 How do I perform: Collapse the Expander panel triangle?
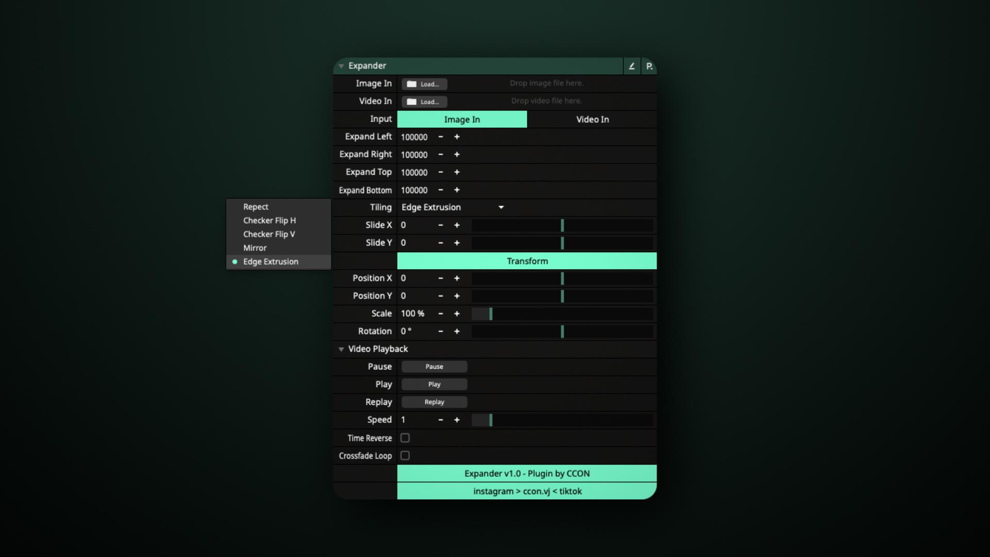(341, 66)
